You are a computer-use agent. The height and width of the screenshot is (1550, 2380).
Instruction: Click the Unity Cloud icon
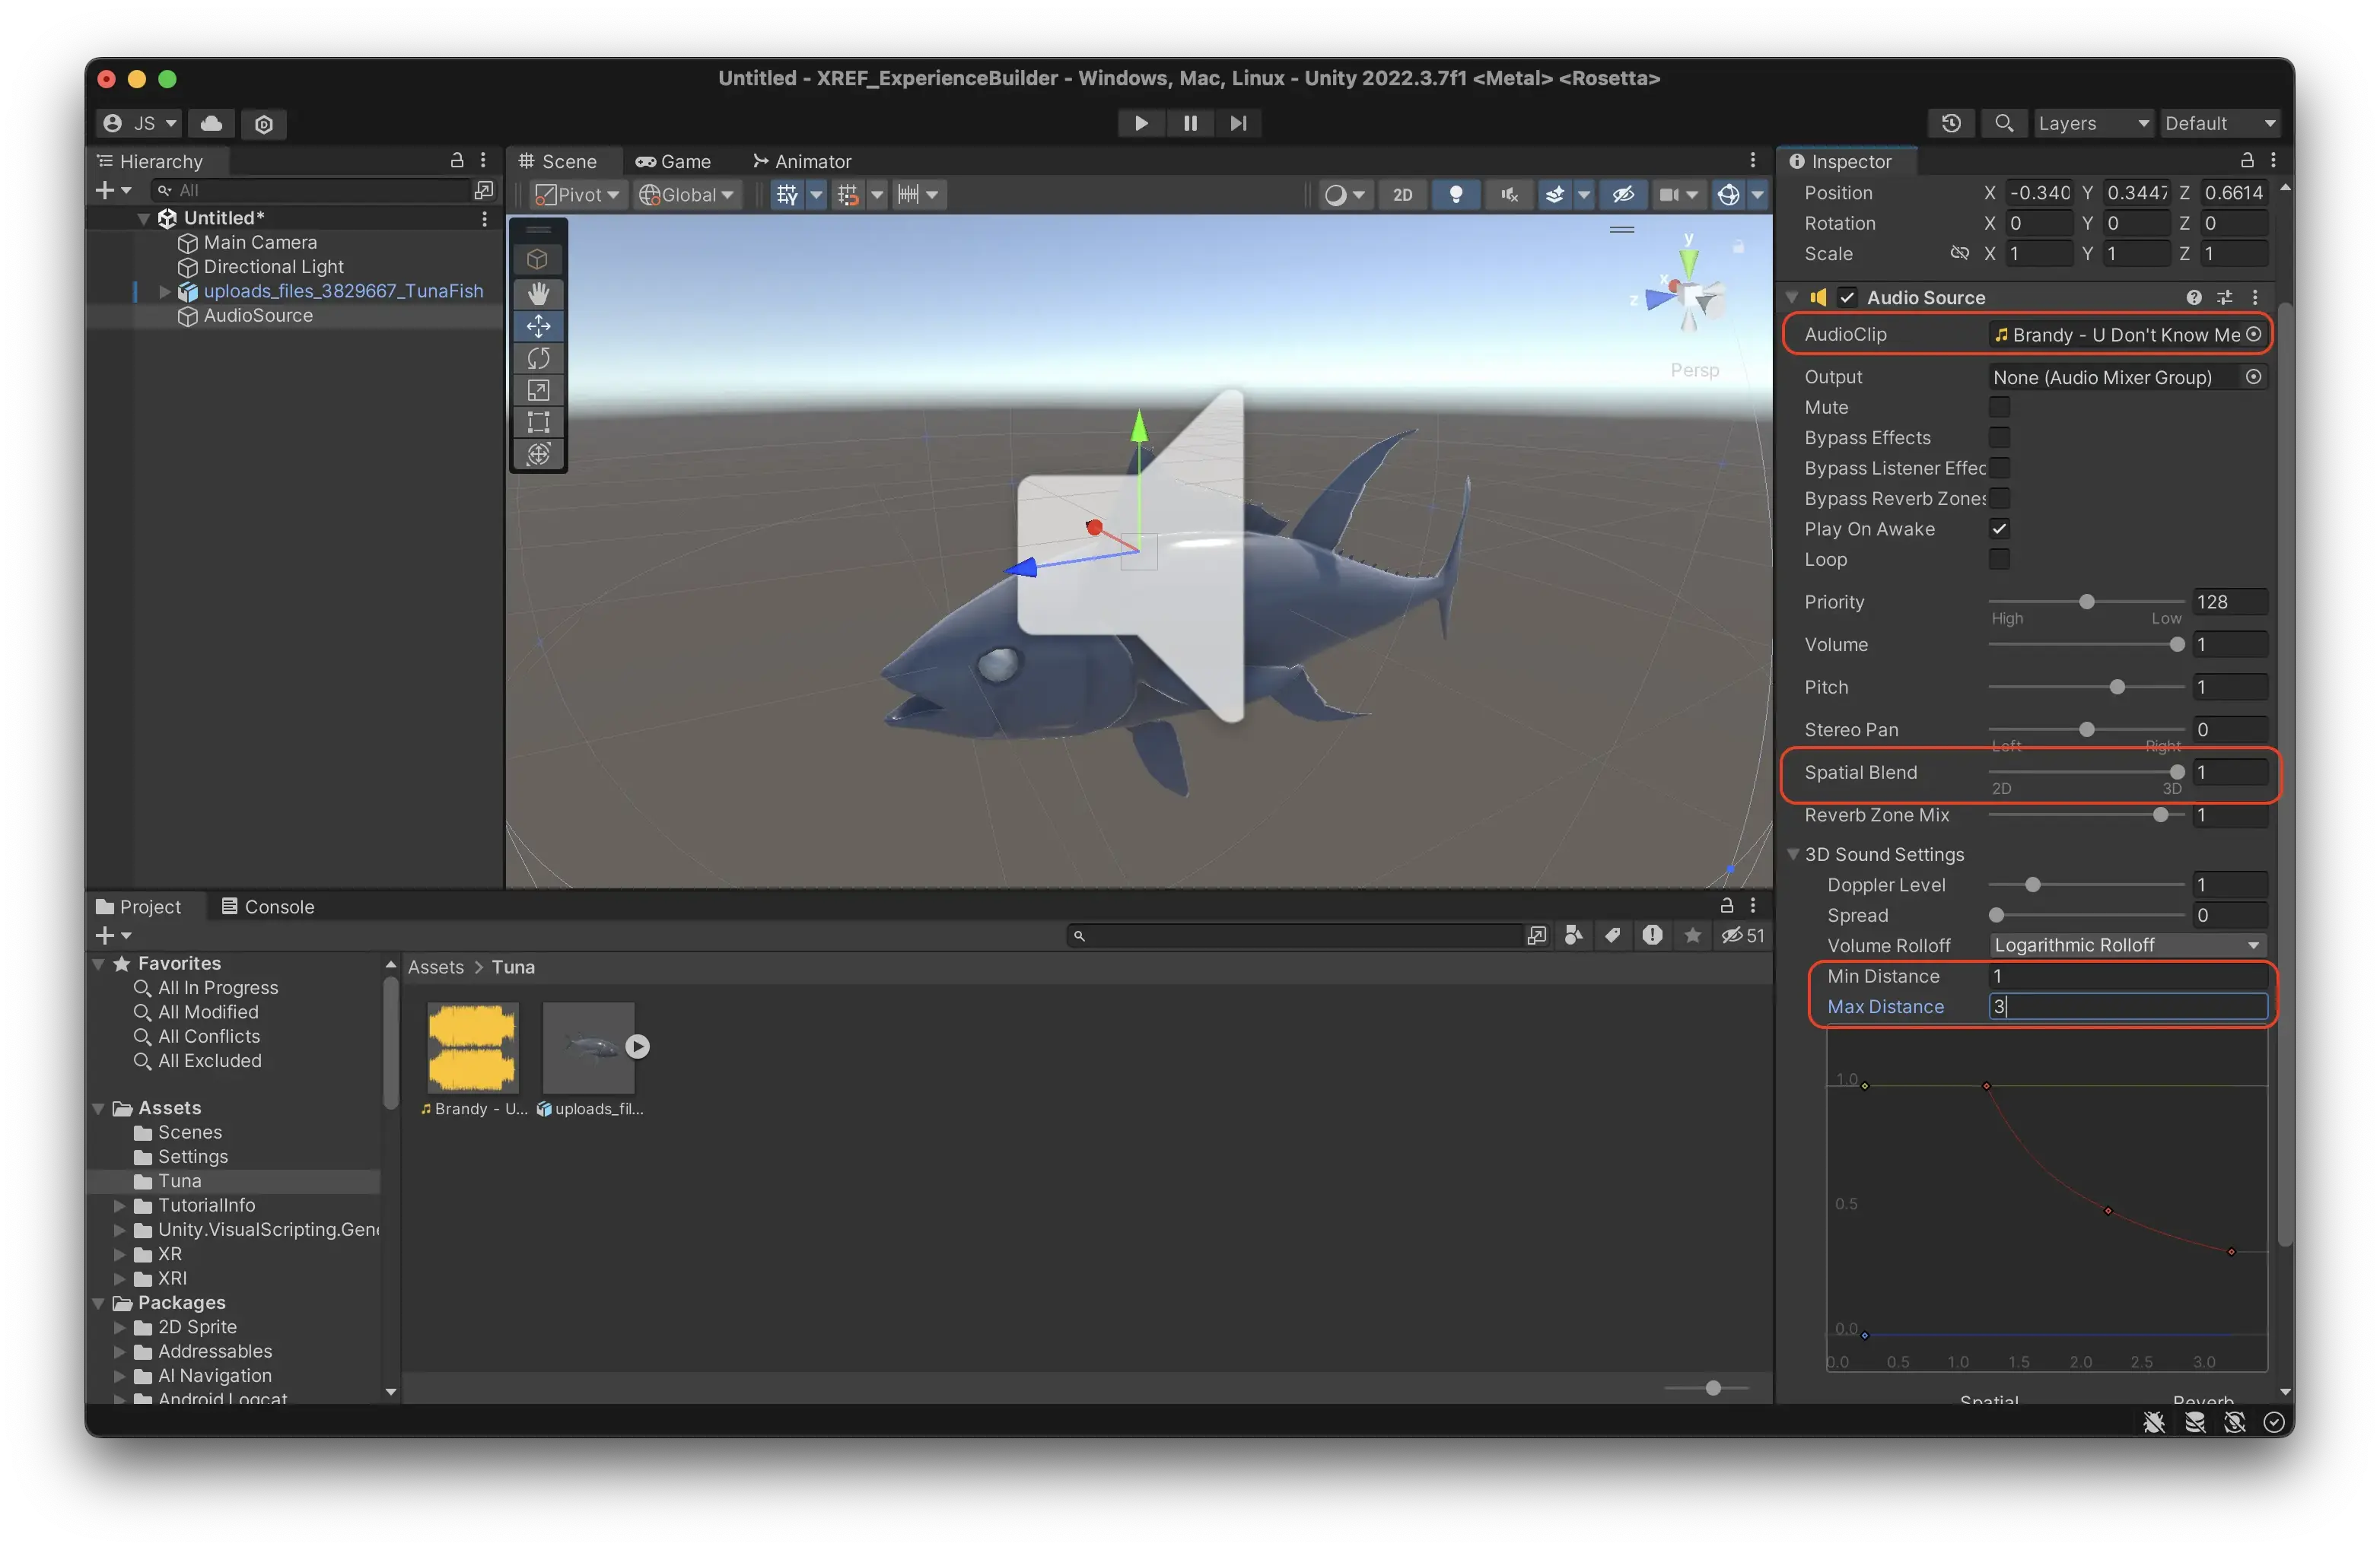tap(211, 123)
